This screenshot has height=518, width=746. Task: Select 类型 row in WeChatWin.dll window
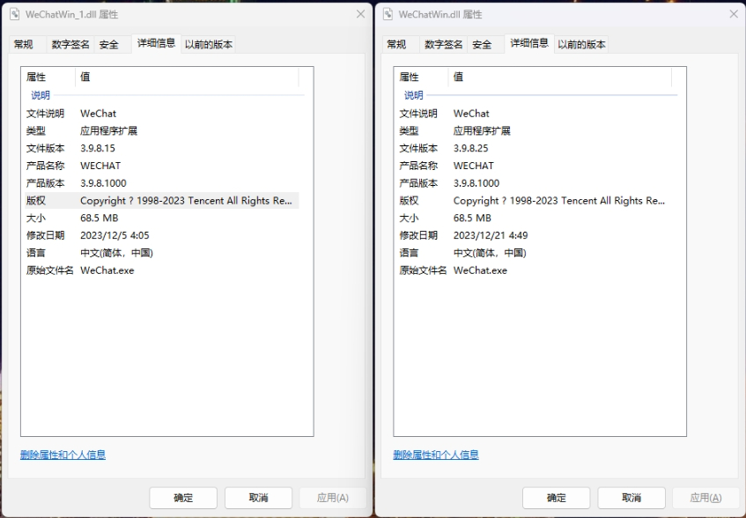535,130
